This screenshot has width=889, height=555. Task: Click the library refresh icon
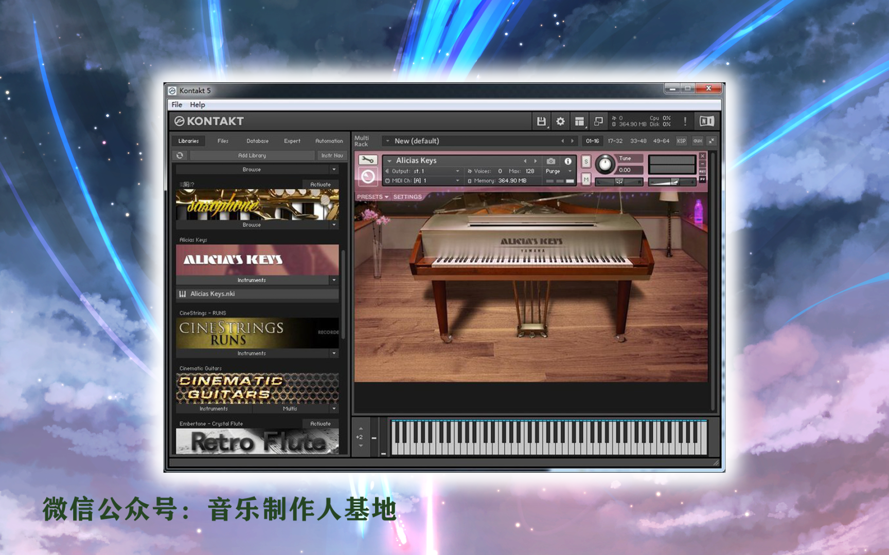click(180, 155)
